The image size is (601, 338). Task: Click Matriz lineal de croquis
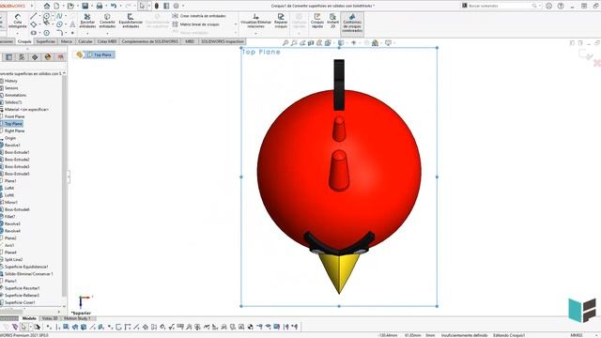[196, 24]
